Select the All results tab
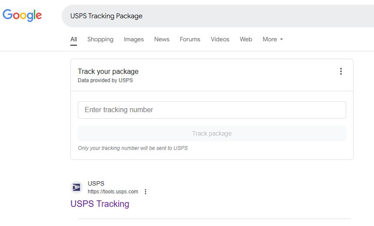 tap(74, 39)
